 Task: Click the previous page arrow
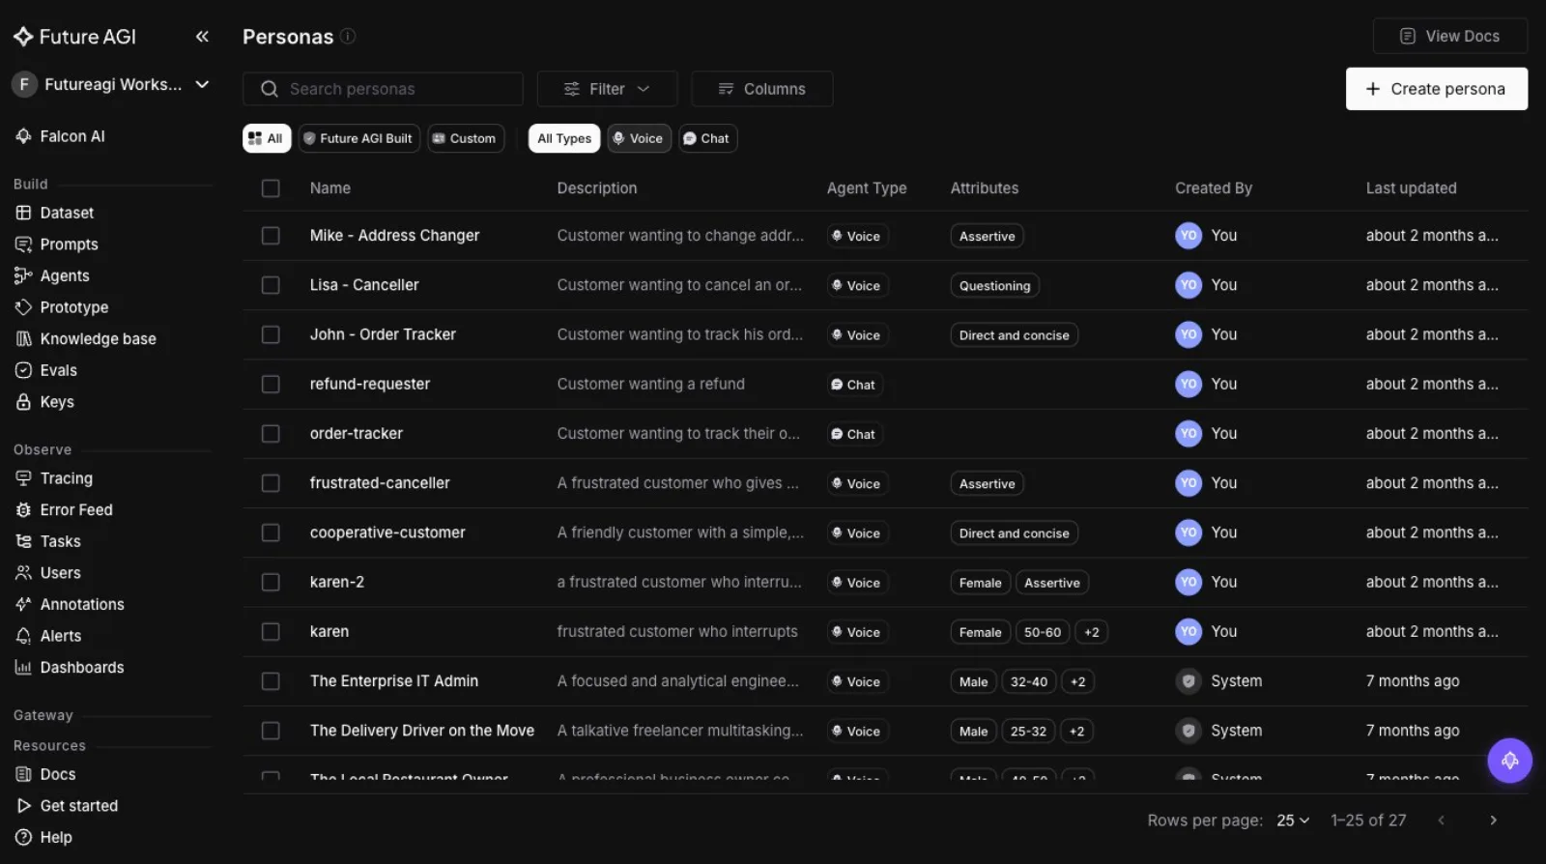coord(1441,821)
